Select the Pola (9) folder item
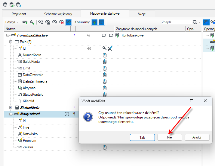Screen dimensions: 215x166 click(x=26, y=42)
